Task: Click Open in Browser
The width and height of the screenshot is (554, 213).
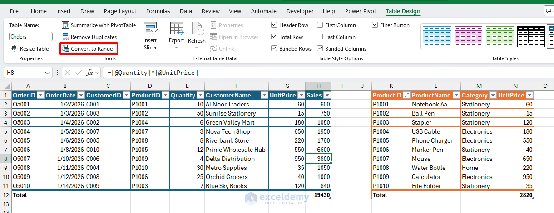Action: click(x=234, y=37)
